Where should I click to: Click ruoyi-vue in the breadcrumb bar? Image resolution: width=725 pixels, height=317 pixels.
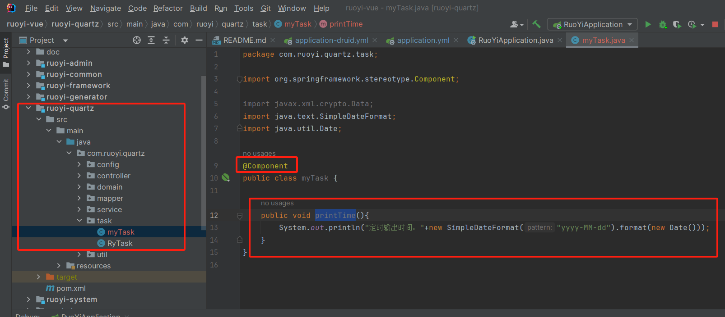tap(25, 24)
